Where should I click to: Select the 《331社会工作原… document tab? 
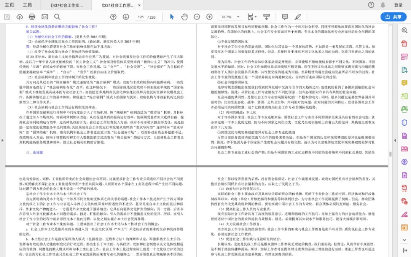coord(118,5)
